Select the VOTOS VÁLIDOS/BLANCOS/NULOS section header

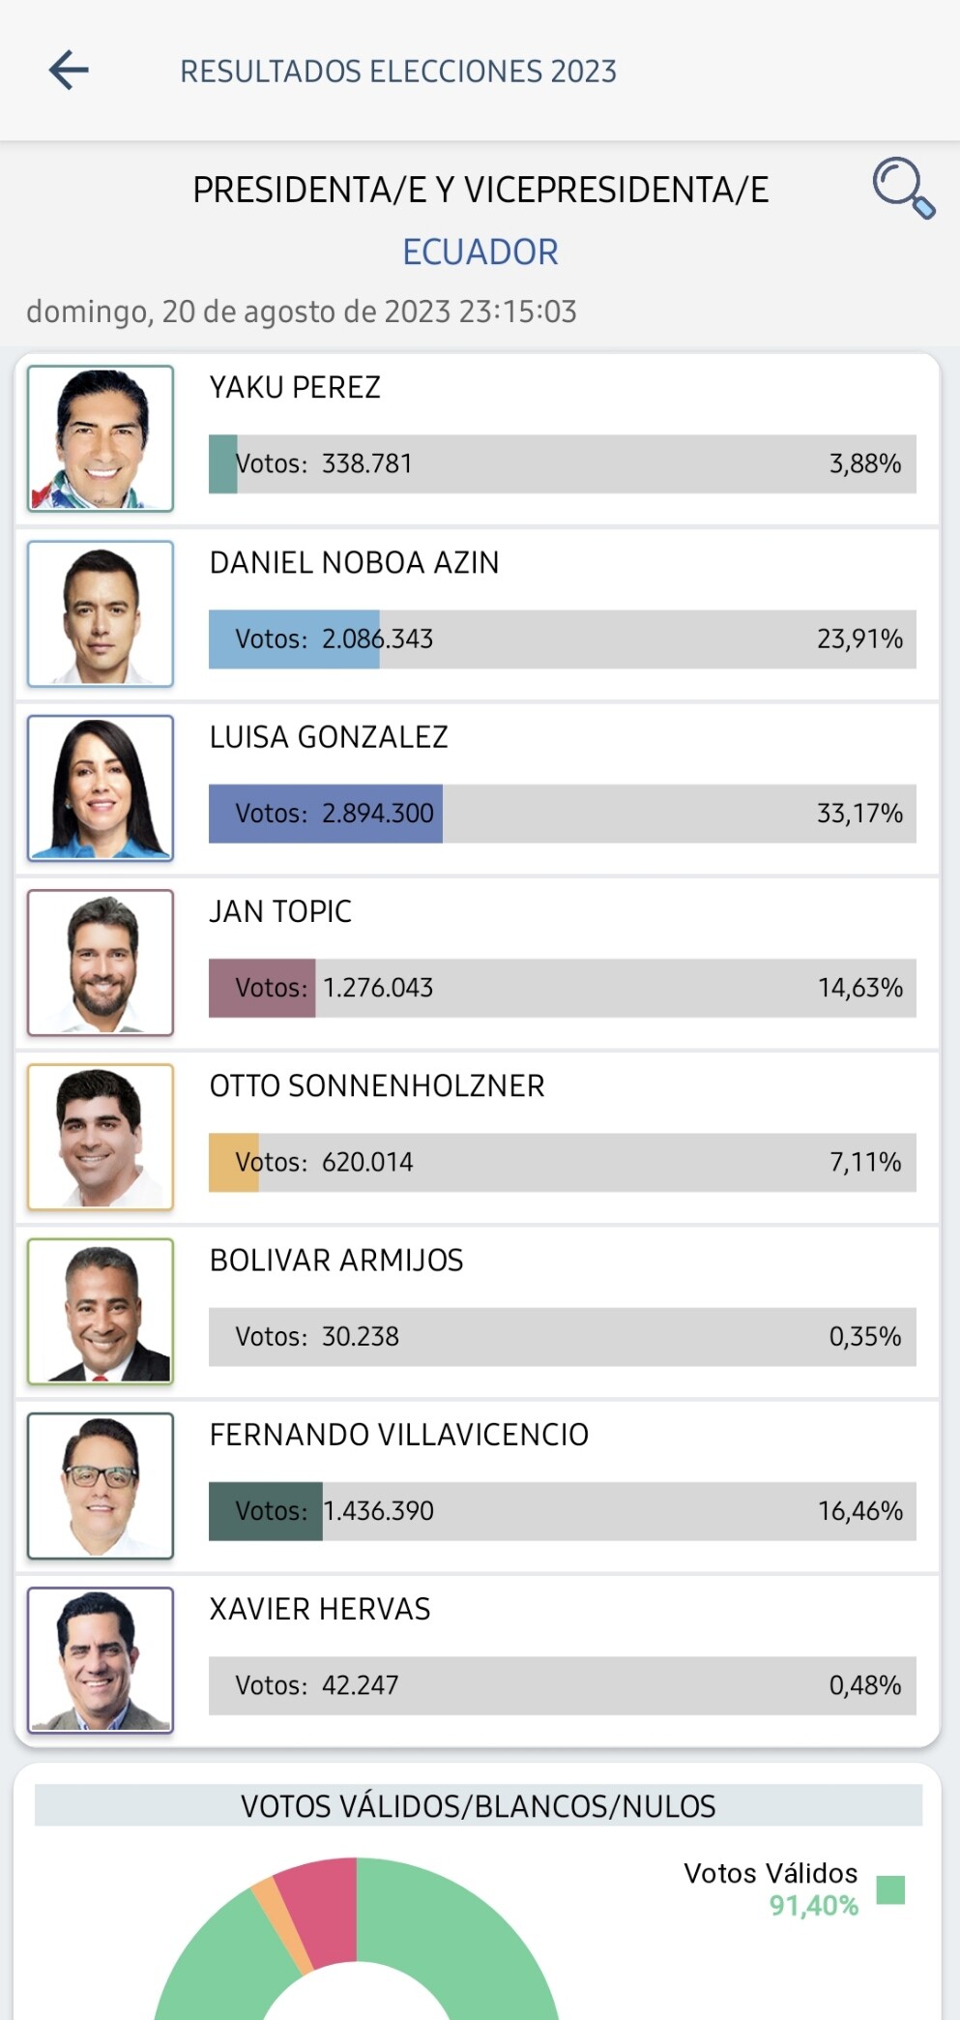[479, 1806]
